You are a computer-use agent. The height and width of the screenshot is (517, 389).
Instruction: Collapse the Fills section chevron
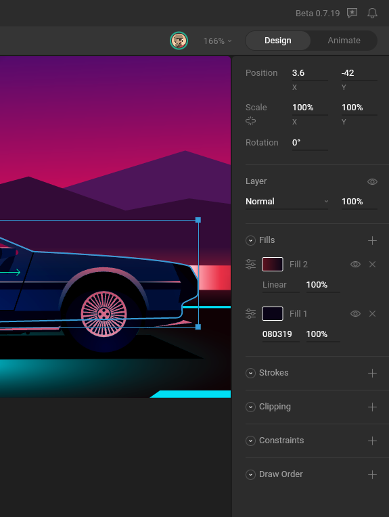point(250,240)
